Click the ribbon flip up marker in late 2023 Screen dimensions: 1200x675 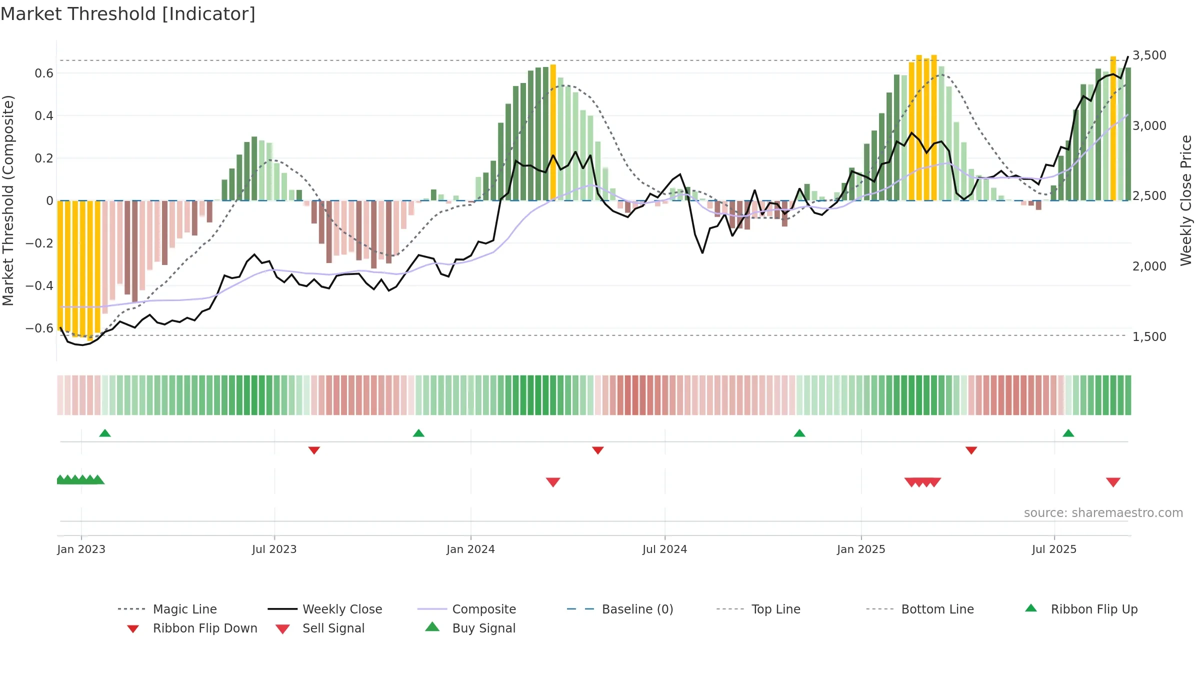tap(418, 433)
